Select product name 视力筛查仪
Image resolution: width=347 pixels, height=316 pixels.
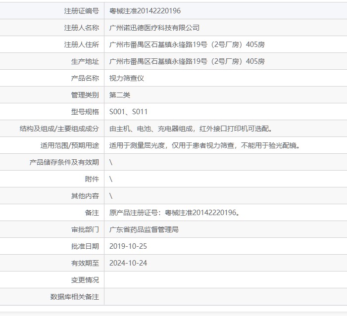(126, 78)
